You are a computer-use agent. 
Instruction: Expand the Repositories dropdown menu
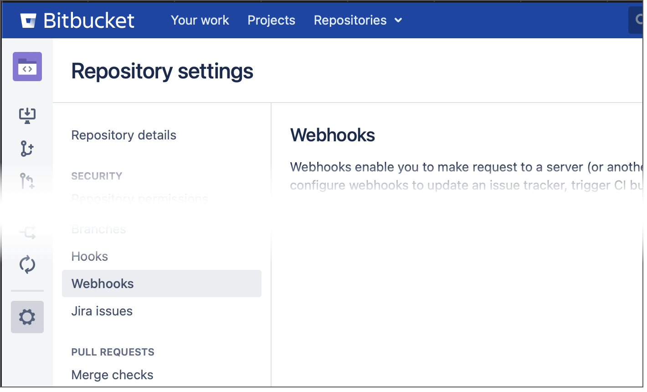[358, 20]
